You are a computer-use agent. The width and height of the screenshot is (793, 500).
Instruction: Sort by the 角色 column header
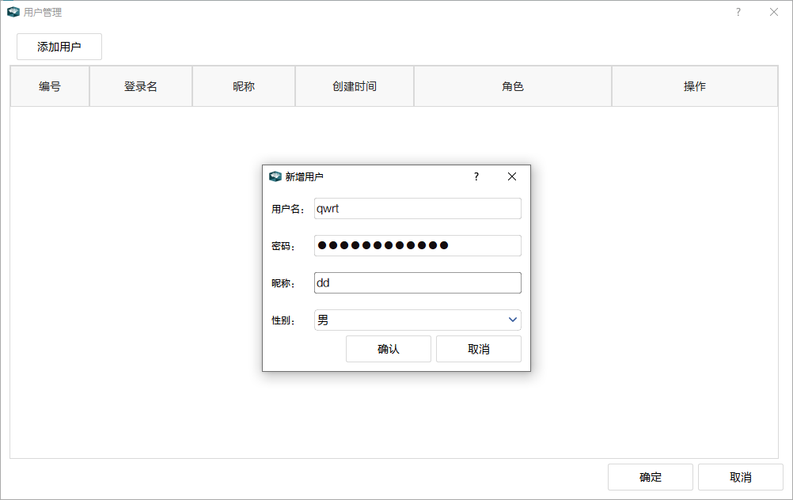tap(513, 86)
